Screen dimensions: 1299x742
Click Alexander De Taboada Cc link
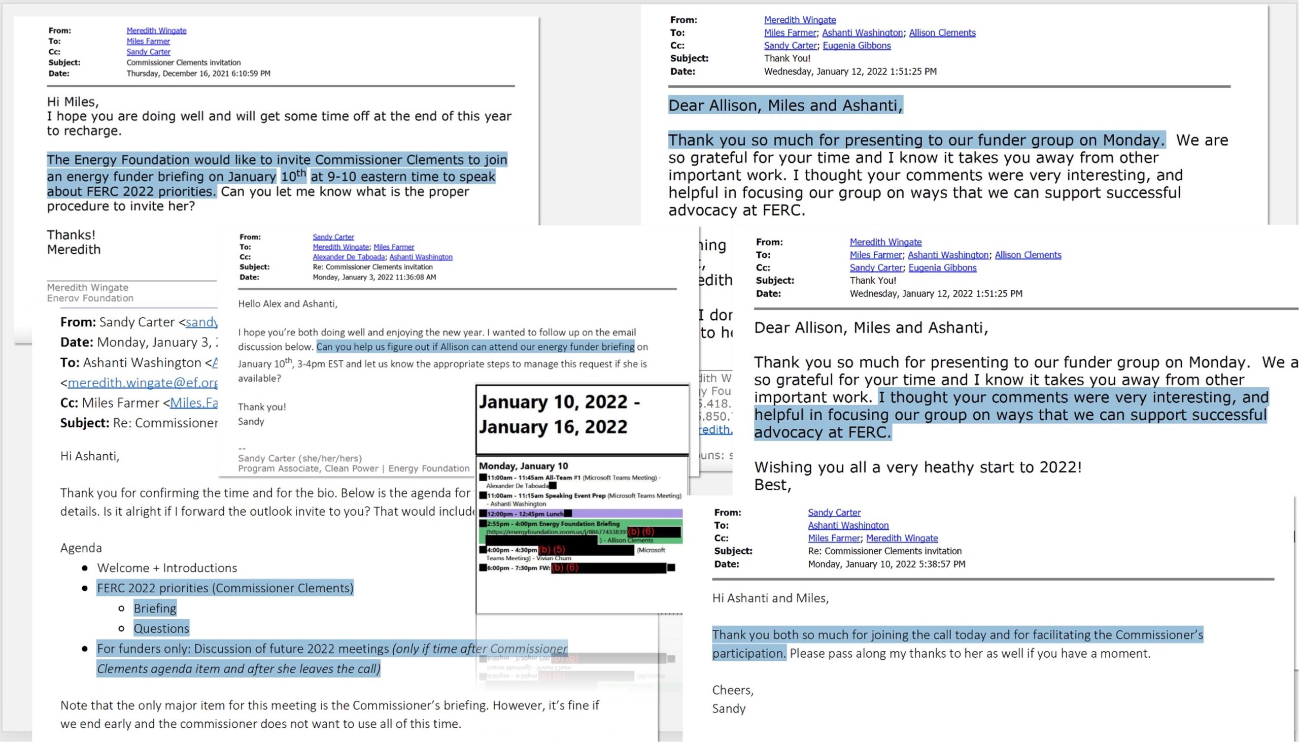(349, 257)
